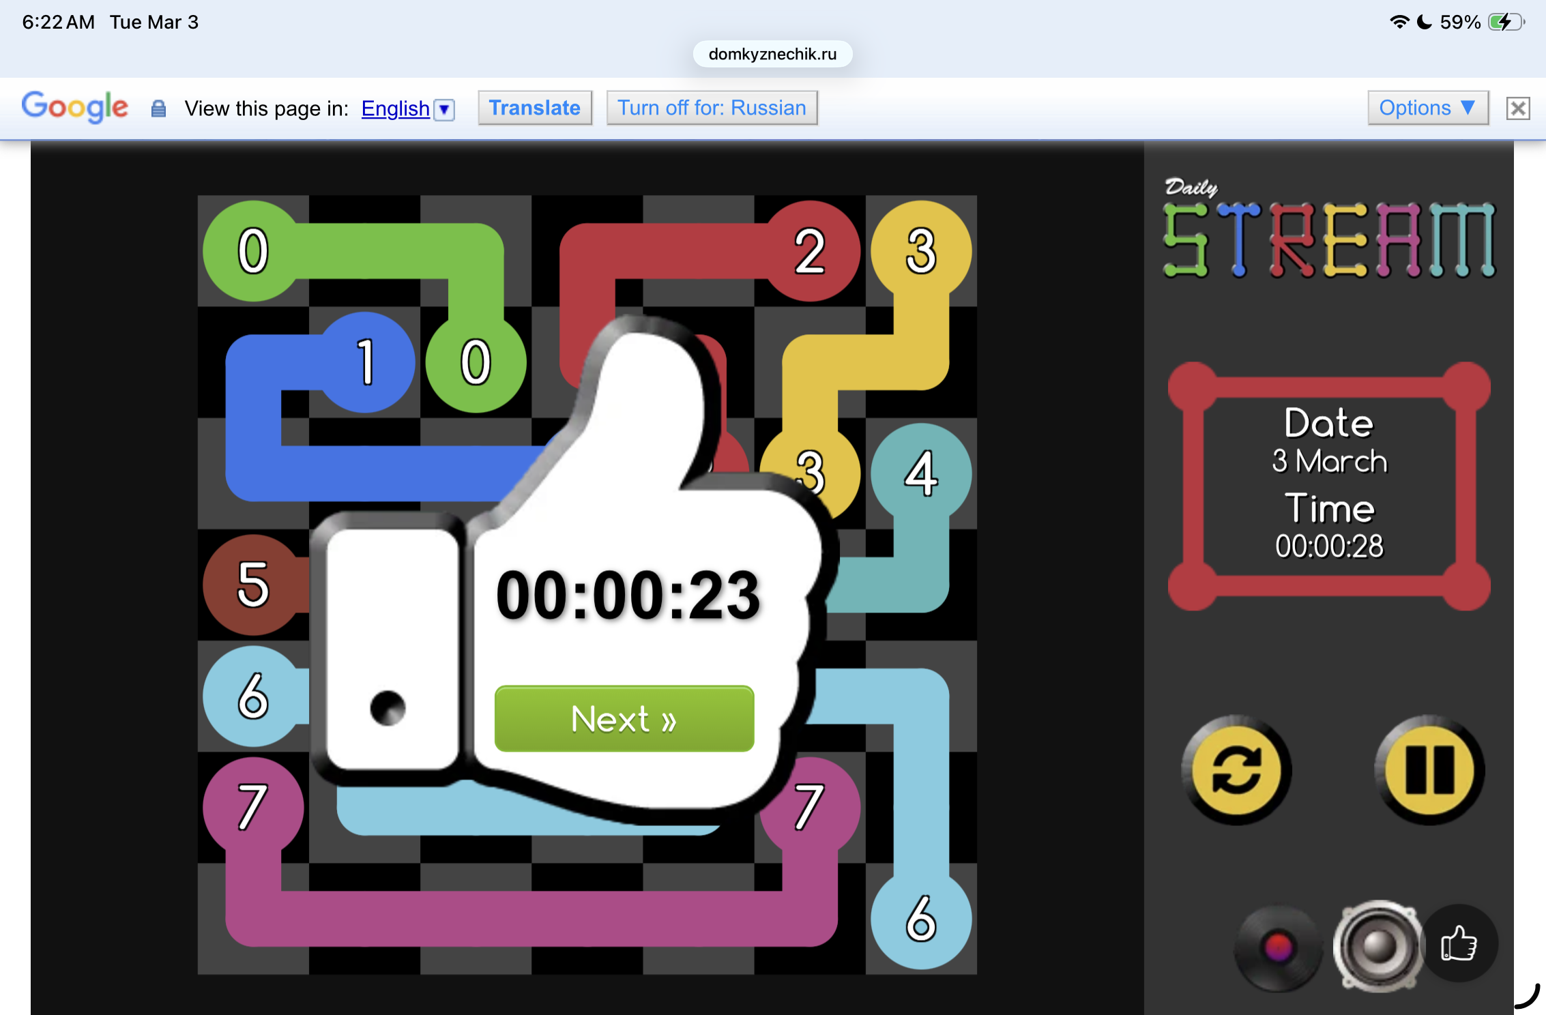This screenshot has width=1546, height=1015.
Task: Tap the domkyznechik.ru address bar
Action: point(772,54)
